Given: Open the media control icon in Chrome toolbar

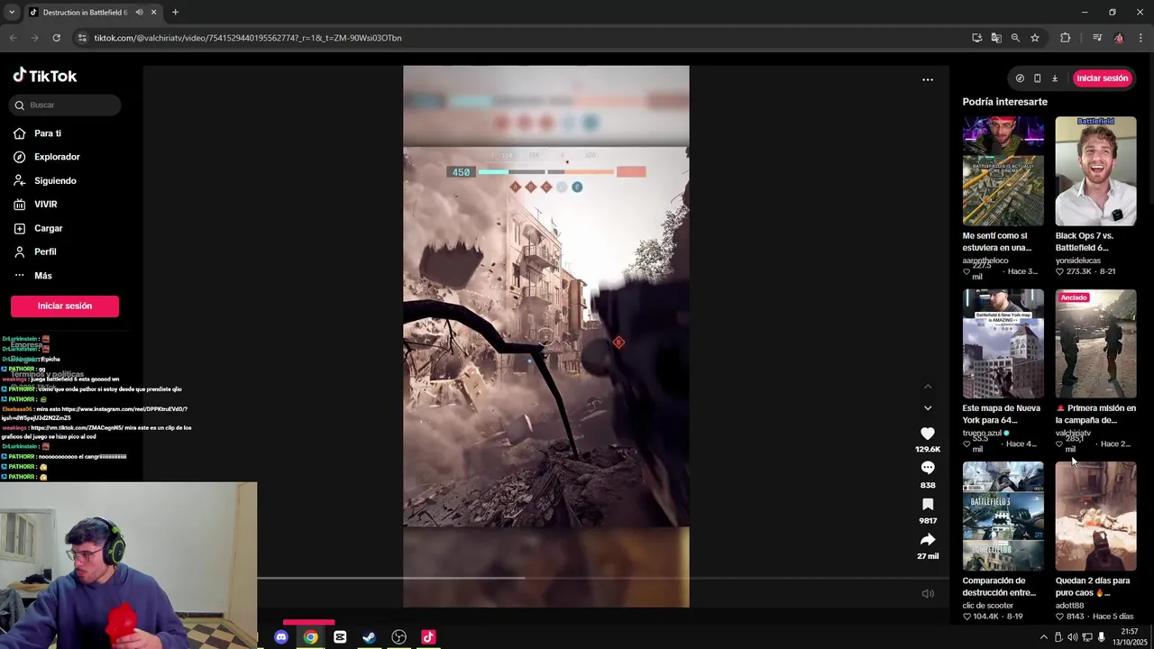Looking at the screenshot, I should [1096, 38].
